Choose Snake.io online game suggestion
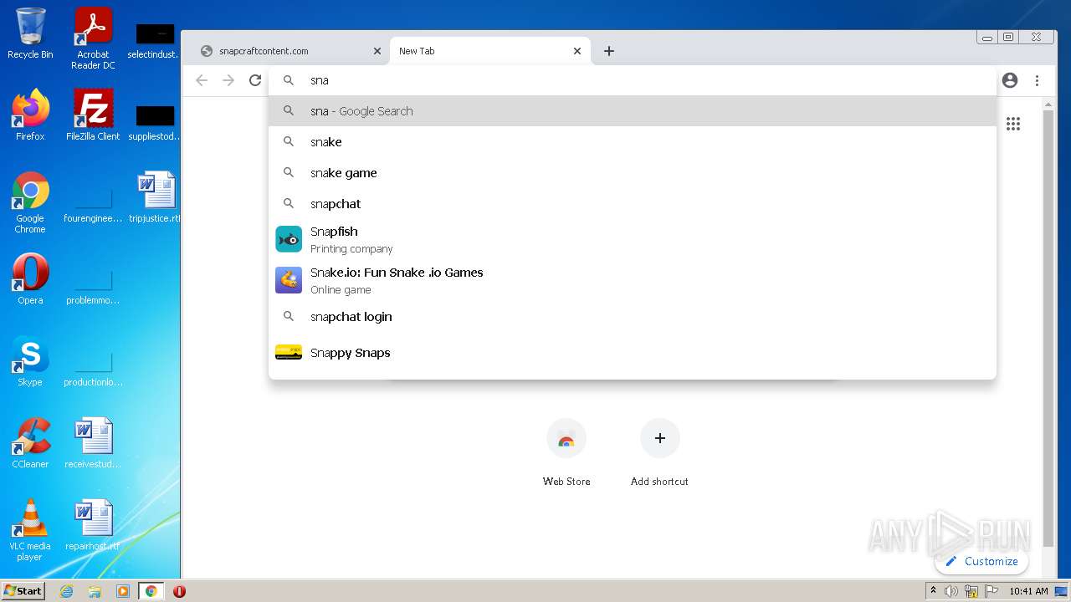This screenshot has height=602, width=1071. 633,280
